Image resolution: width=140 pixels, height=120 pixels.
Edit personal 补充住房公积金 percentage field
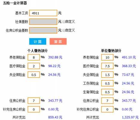(x=34, y=109)
